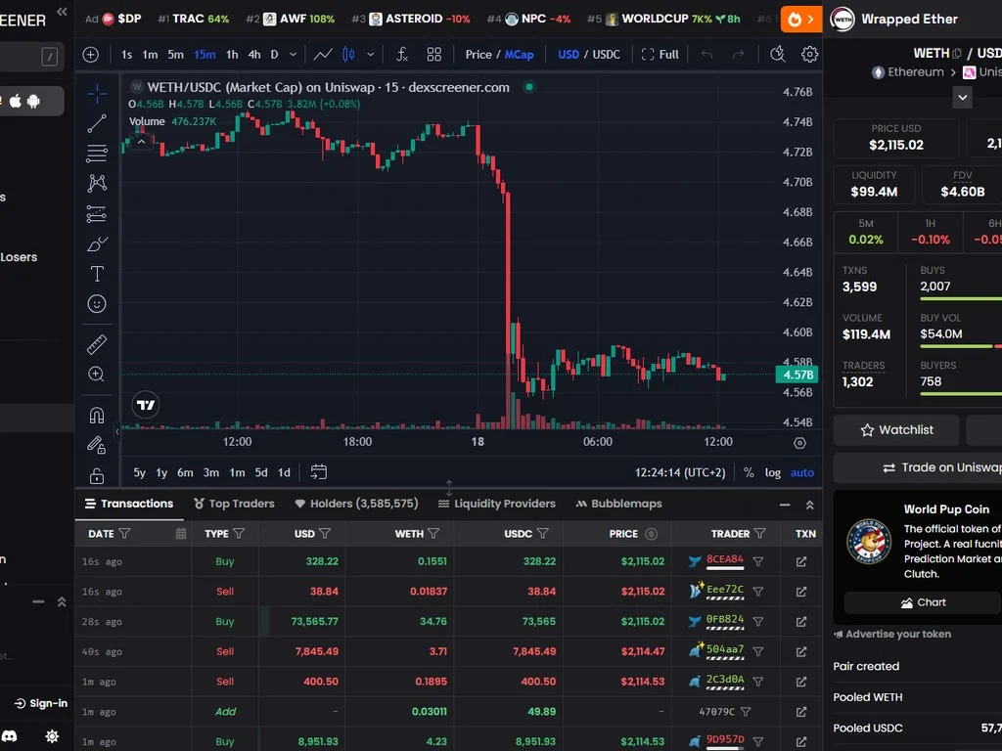This screenshot has height=751, width=1002.
Task: Open the date calendar picker in table header
Action: 181,533
